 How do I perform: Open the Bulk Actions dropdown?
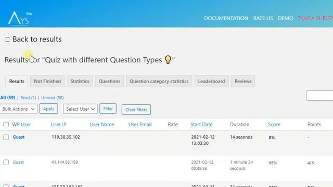pos(19,109)
